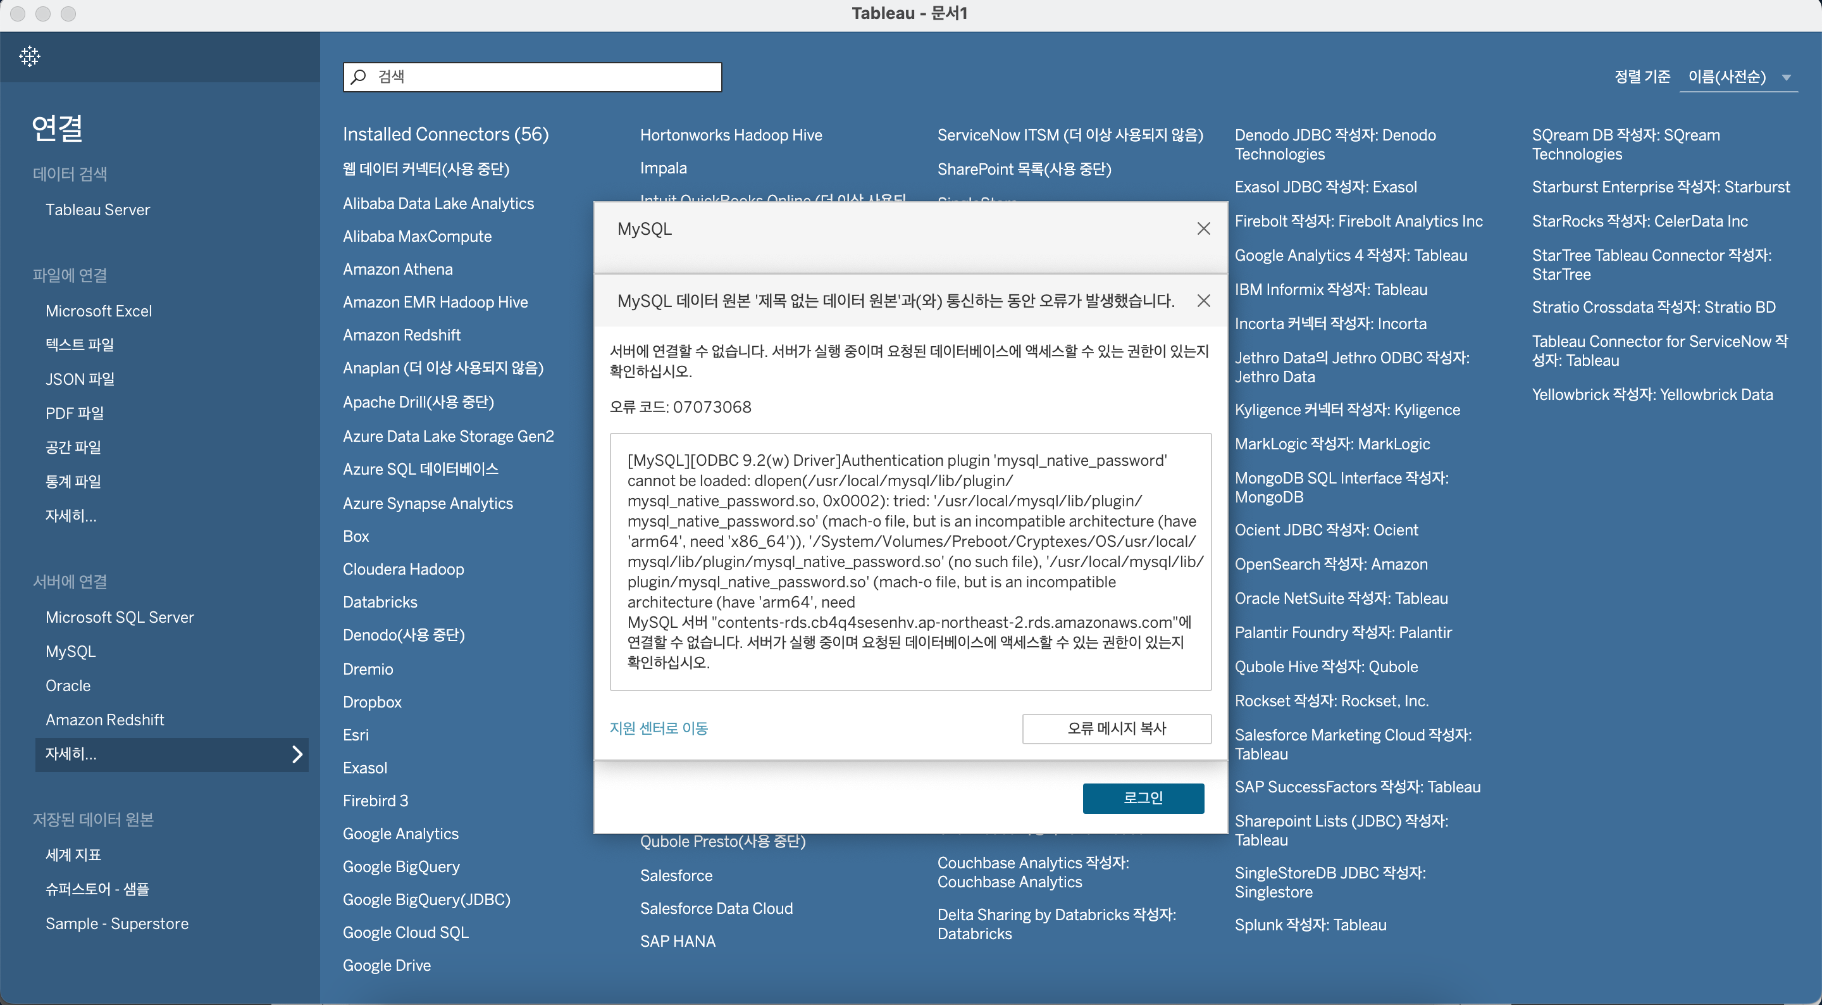Viewport: 1822px width, 1005px height.
Task: Select Azure Data Lake Storage Gen2 connector
Action: tap(449, 436)
